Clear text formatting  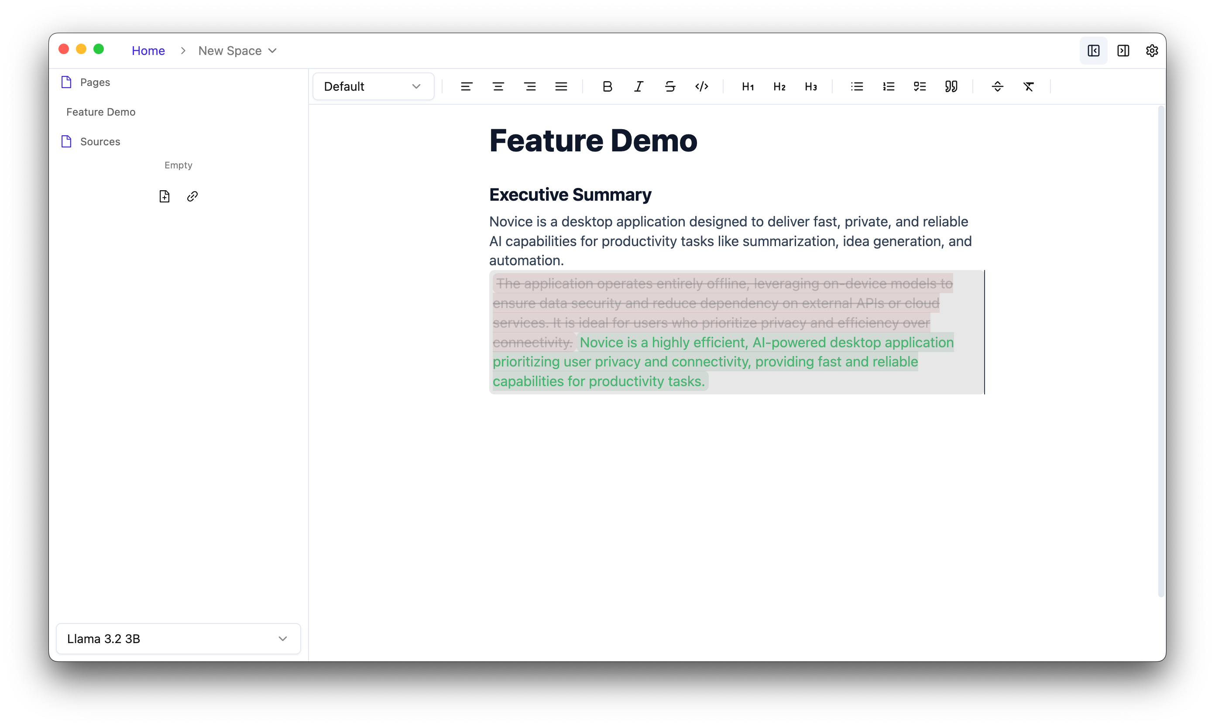coord(1029,86)
